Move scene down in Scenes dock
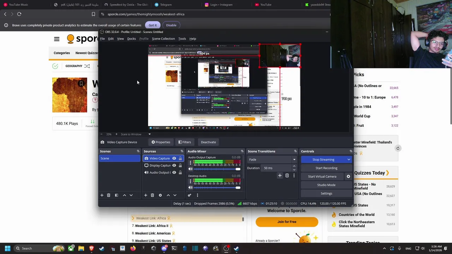Viewport: 452px width, 254px height. pyautogui.click(x=131, y=195)
